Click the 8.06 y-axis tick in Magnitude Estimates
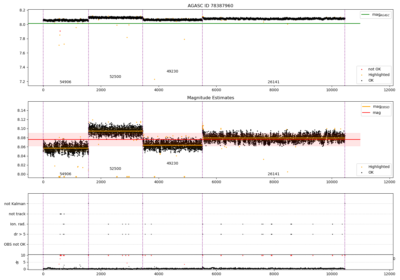 [22, 147]
